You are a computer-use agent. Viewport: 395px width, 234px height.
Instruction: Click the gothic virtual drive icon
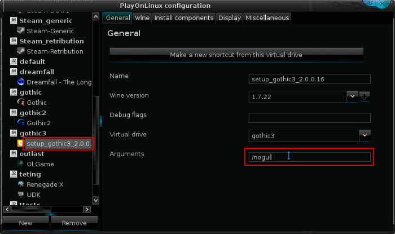click(14, 92)
